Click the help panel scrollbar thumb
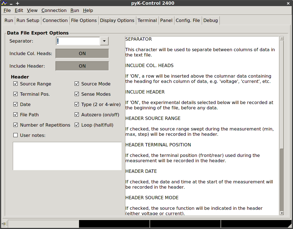Viewport: 293px width, 229px height. (282, 95)
